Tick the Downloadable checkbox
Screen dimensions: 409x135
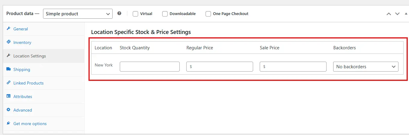[x=165, y=14]
